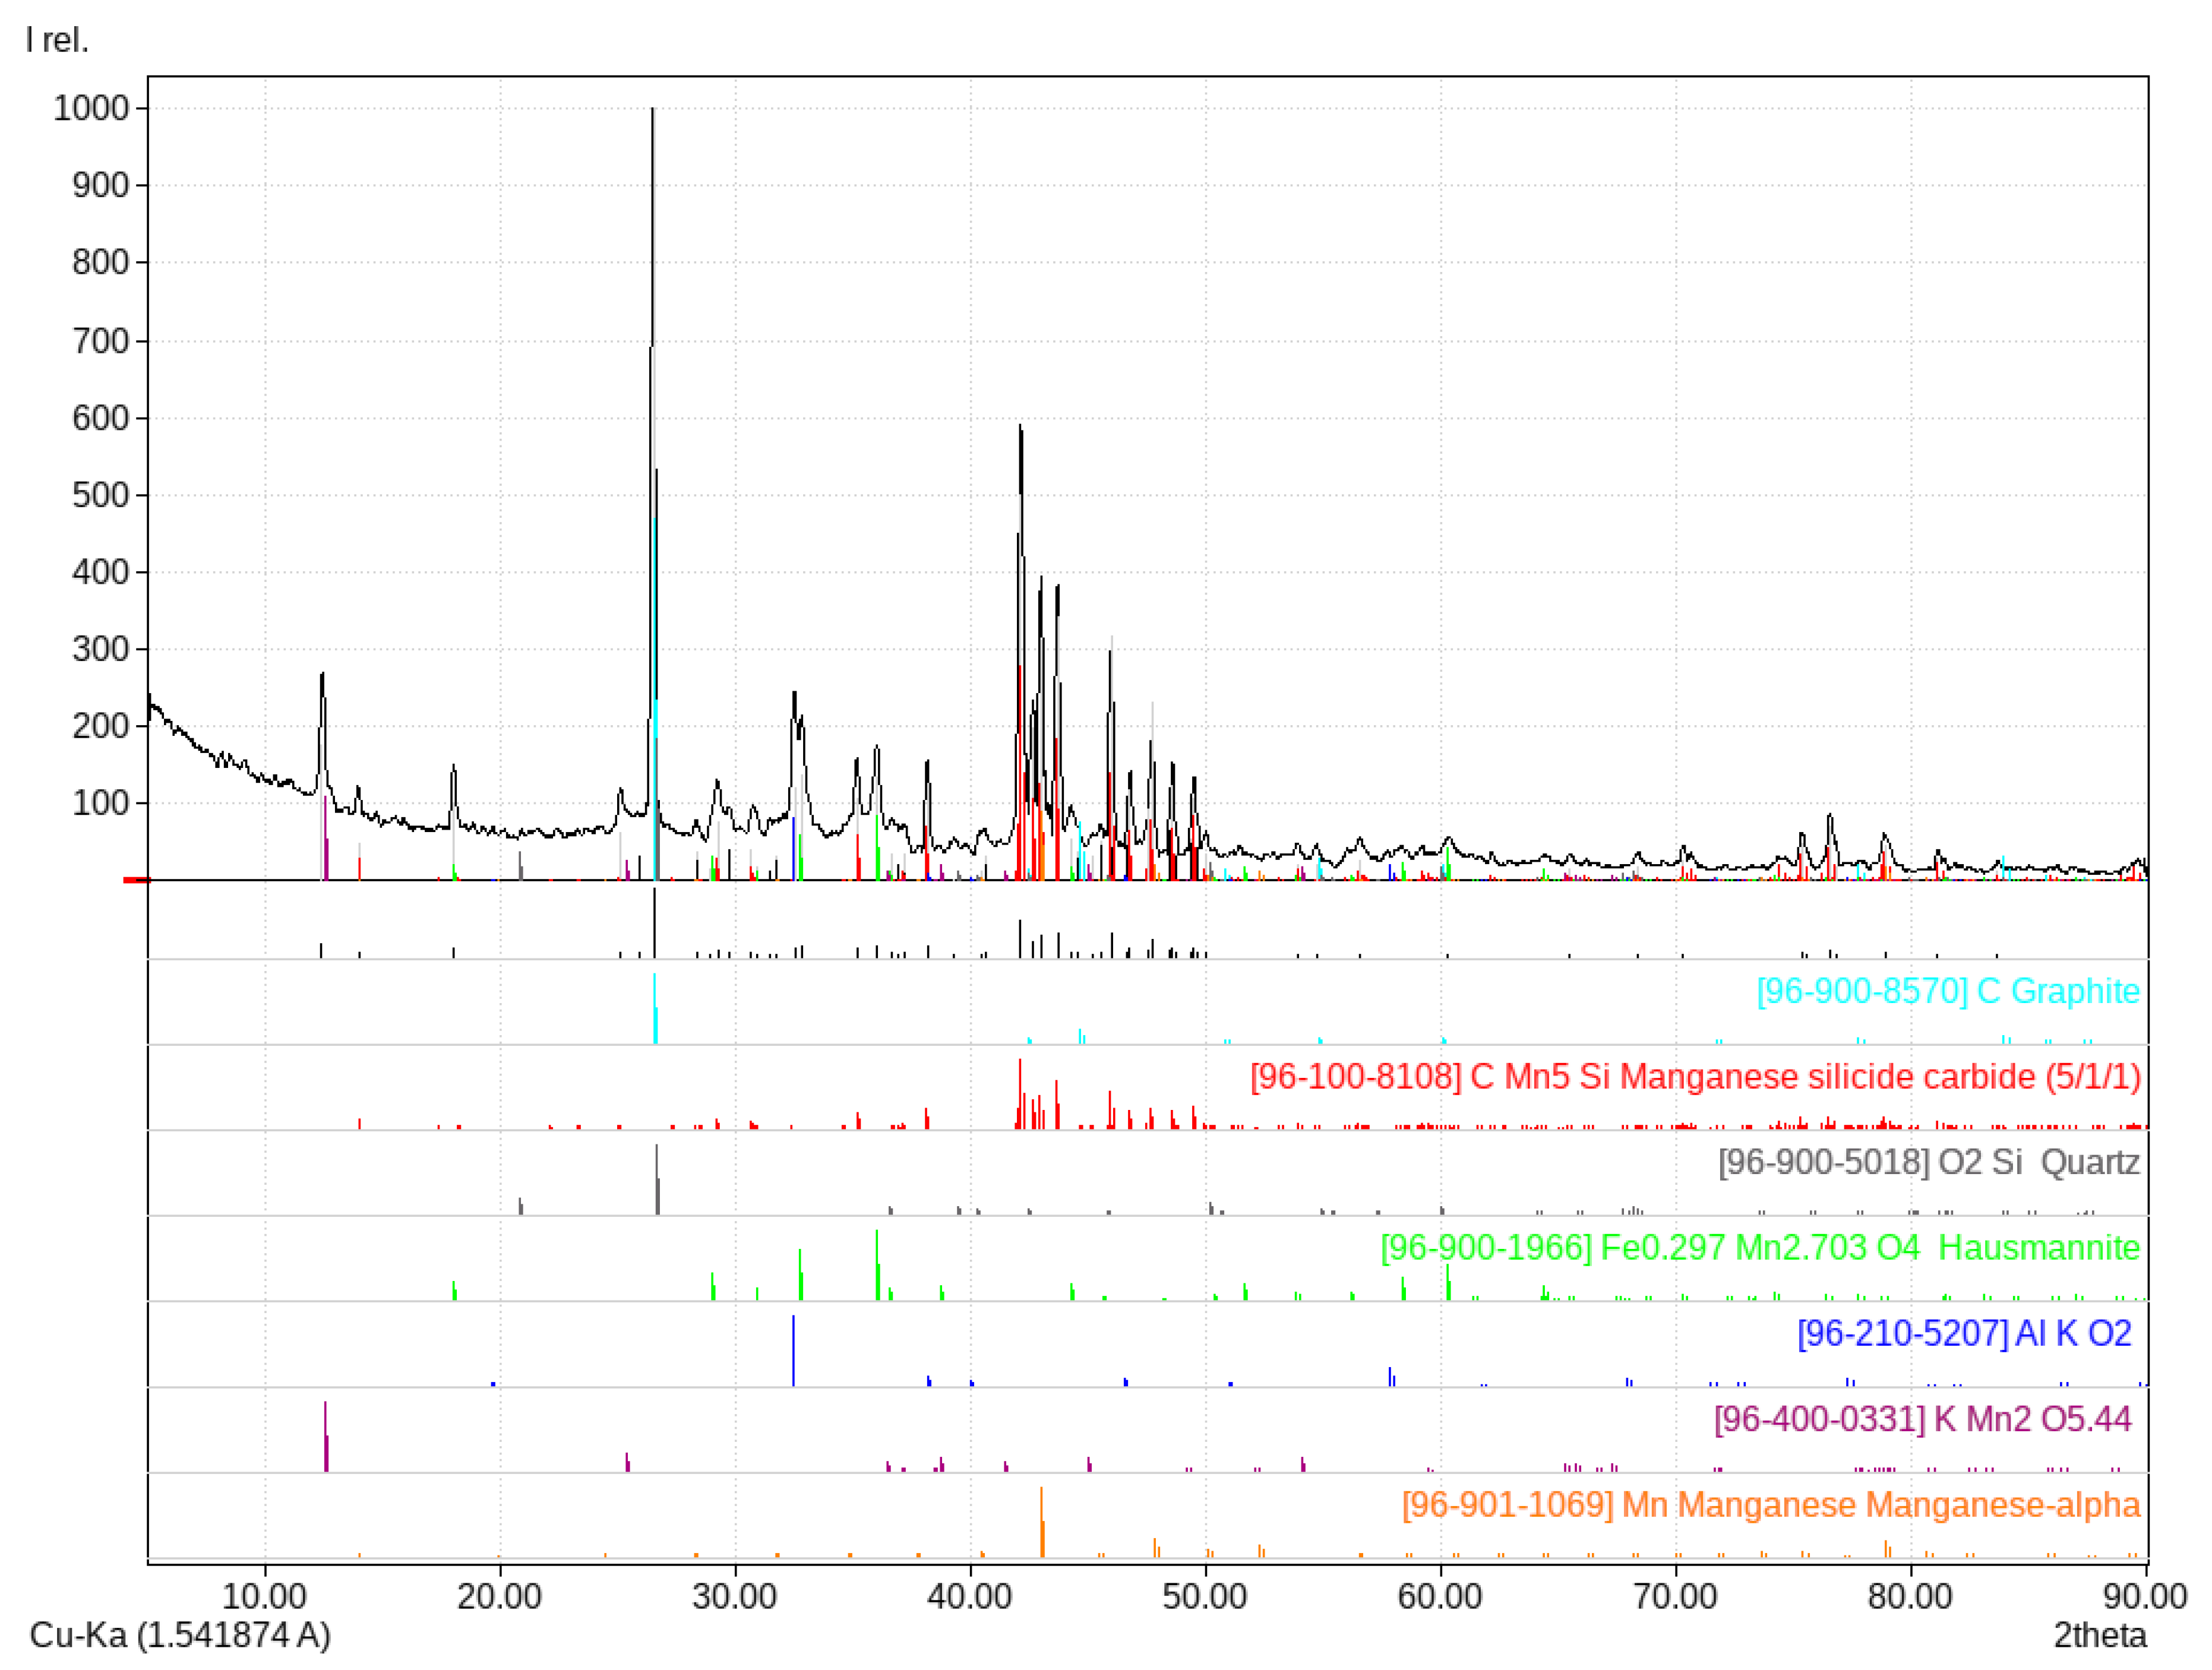Click the O2 Si Quartz label

coord(1928,1162)
